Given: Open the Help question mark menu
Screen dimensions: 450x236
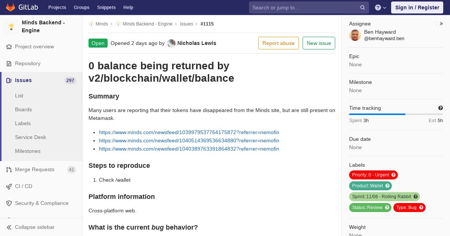Looking at the screenshot, I should pyautogui.click(x=381, y=7).
